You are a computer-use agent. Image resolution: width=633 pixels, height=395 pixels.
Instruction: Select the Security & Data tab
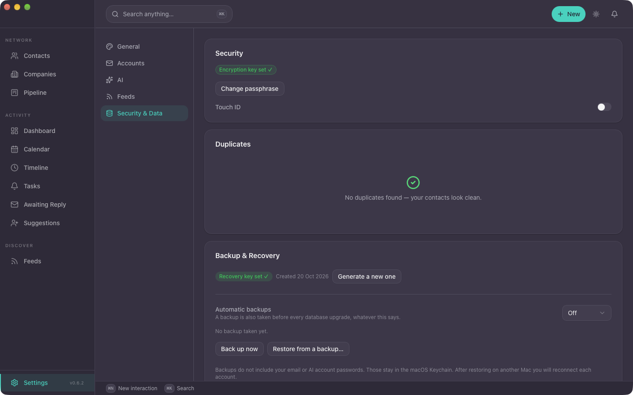click(144, 113)
